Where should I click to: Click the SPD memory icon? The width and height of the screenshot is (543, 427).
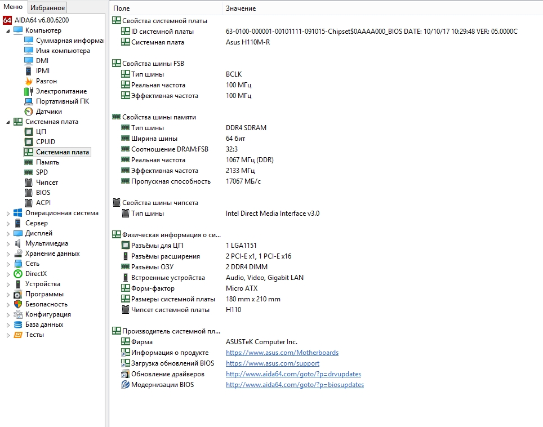point(29,172)
